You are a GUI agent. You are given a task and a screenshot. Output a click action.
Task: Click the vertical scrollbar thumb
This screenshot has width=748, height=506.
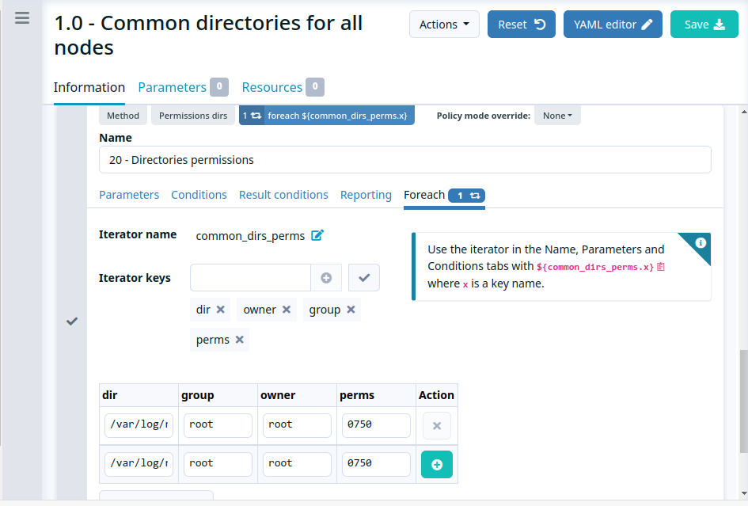point(744,402)
